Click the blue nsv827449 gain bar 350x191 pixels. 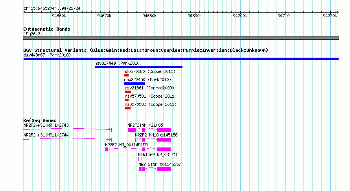pos(138,67)
